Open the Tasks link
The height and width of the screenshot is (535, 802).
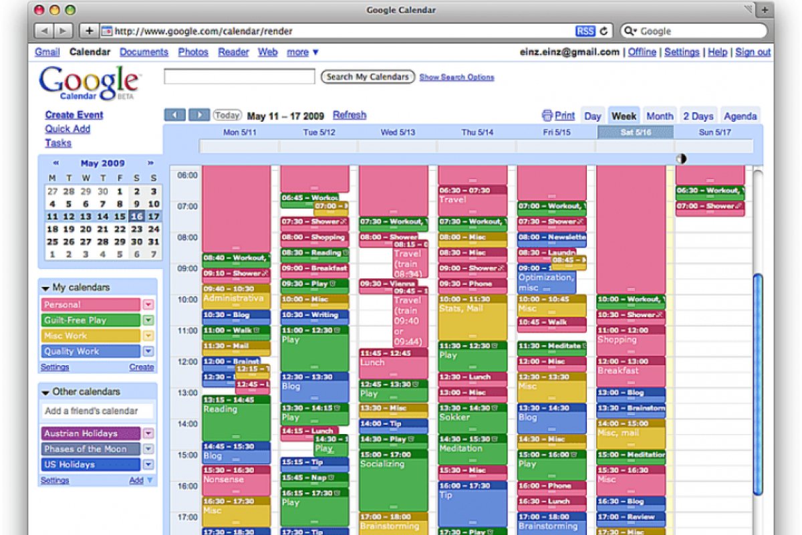coord(58,143)
